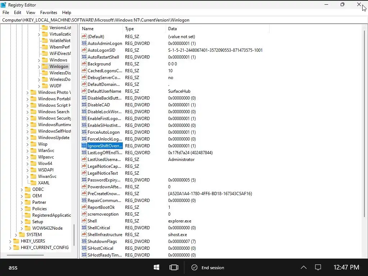The image size is (368, 276).
Task: Click the PasswordExpiry... DWORD icon
Action: pyautogui.click(x=84, y=180)
